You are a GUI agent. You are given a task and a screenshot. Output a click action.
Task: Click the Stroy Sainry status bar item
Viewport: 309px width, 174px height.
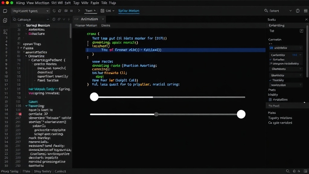pos(43,171)
